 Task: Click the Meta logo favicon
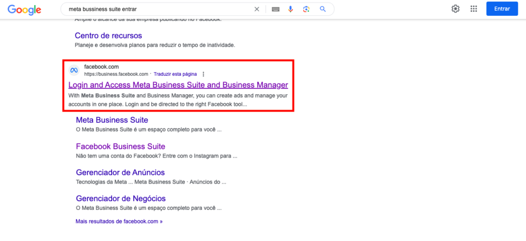pyautogui.click(x=74, y=70)
